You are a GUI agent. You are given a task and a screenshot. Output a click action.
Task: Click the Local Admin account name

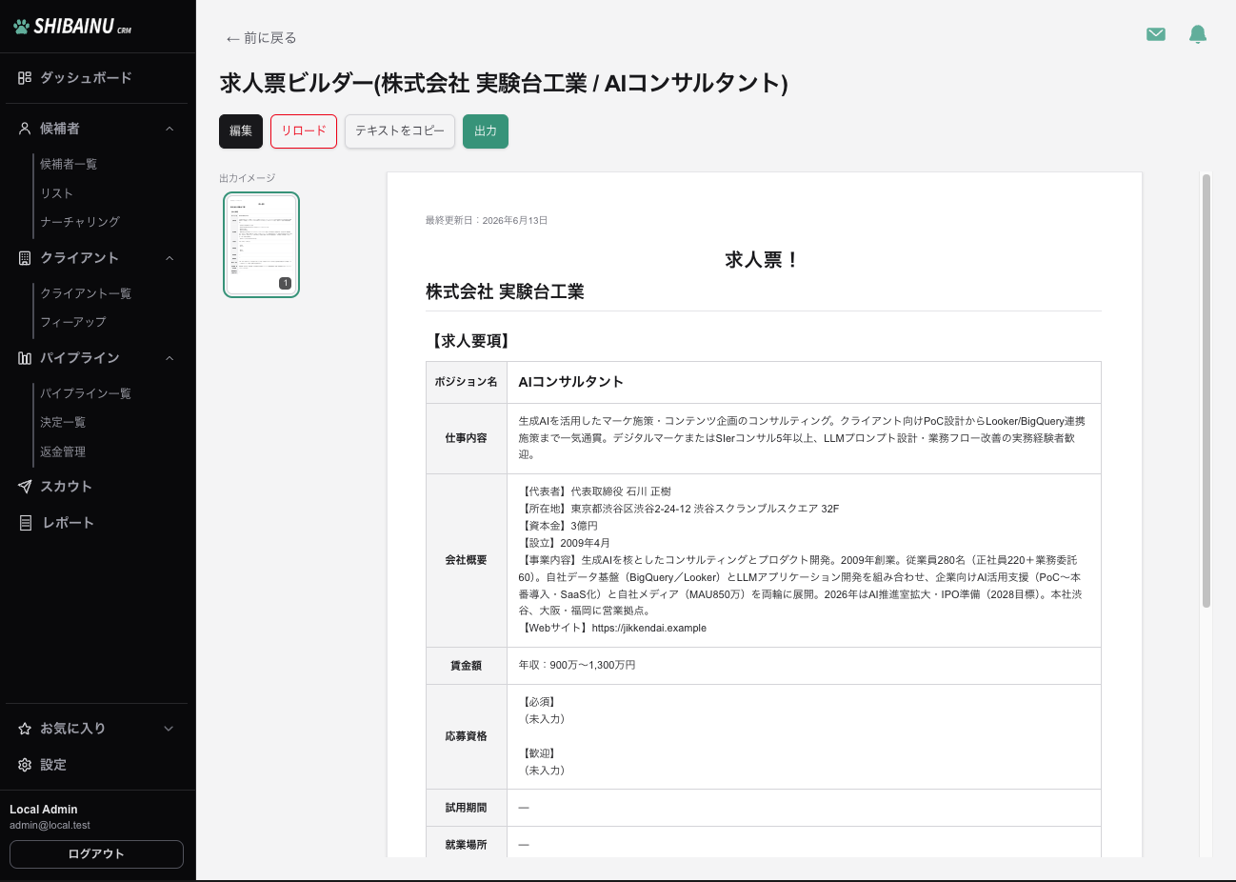coord(44,810)
